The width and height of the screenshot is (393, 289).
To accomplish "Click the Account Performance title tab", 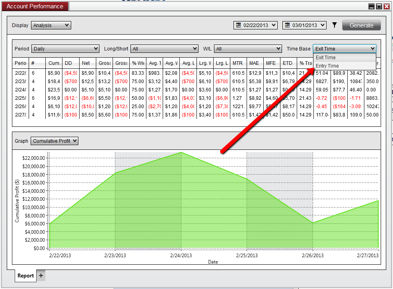I will pos(35,6).
